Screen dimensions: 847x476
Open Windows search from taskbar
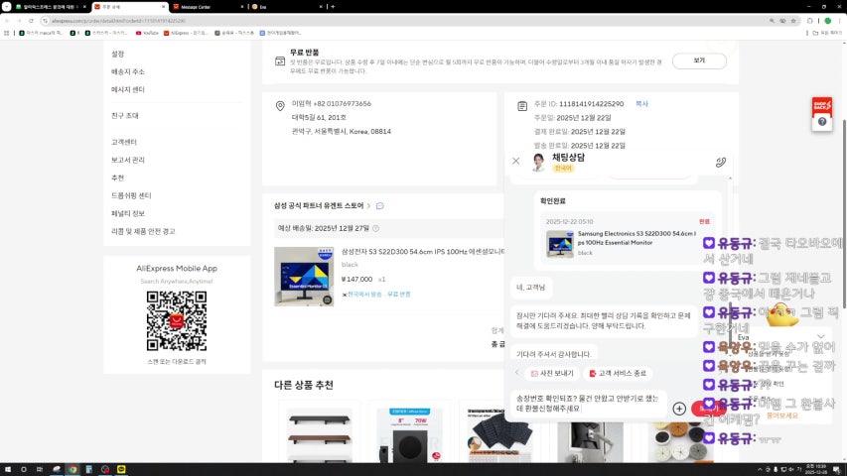coord(24,469)
